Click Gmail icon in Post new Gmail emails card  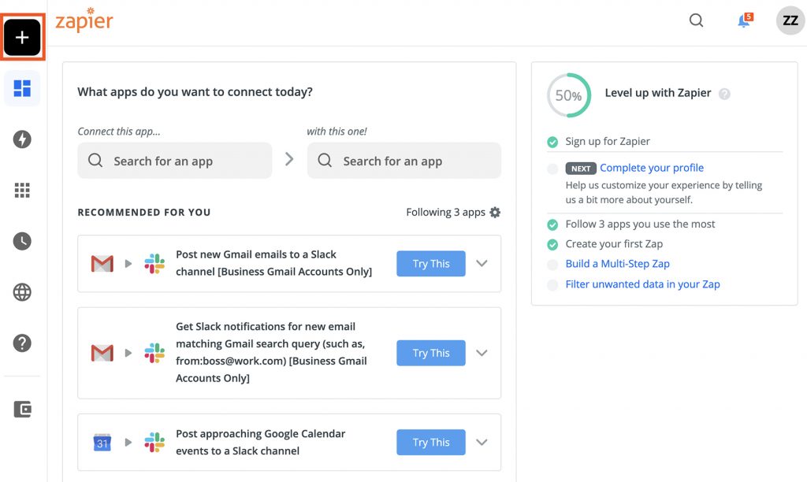(102, 264)
